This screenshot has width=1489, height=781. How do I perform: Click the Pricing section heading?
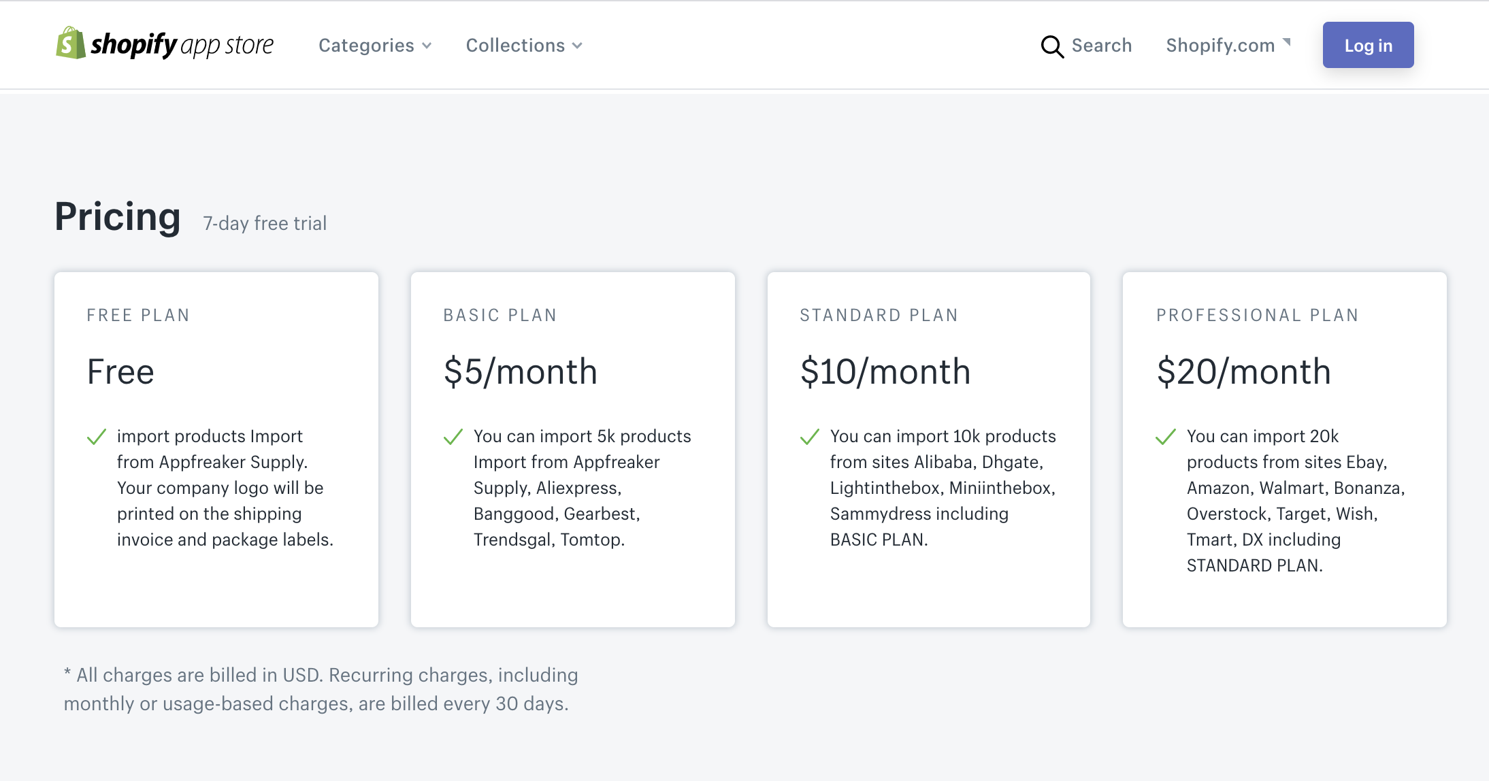118,217
